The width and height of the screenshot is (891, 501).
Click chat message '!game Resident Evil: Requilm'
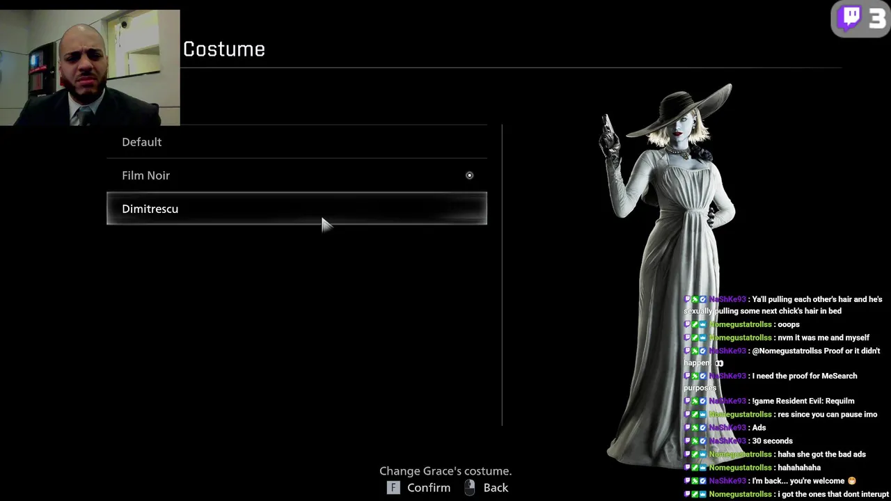coord(803,401)
